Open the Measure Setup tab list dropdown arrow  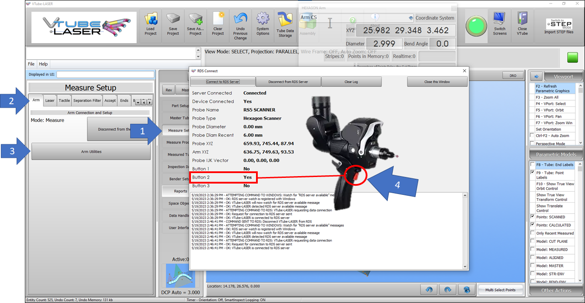click(138, 102)
